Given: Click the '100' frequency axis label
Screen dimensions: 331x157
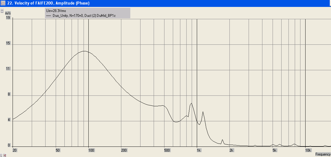Looking at the screenshot, I should 92,150.
